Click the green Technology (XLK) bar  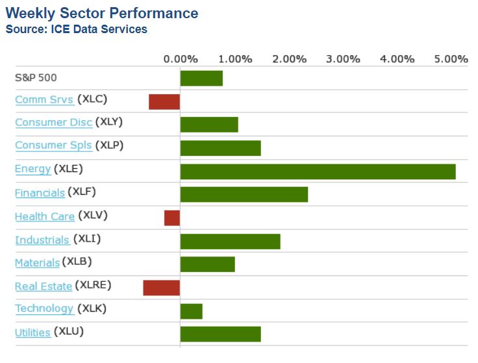(x=191, y=311)
